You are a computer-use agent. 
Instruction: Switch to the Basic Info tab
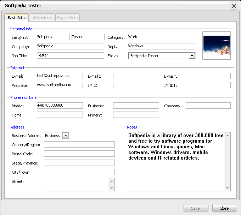click(16, 18)
